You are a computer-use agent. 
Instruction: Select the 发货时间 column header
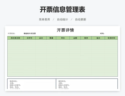111,38
